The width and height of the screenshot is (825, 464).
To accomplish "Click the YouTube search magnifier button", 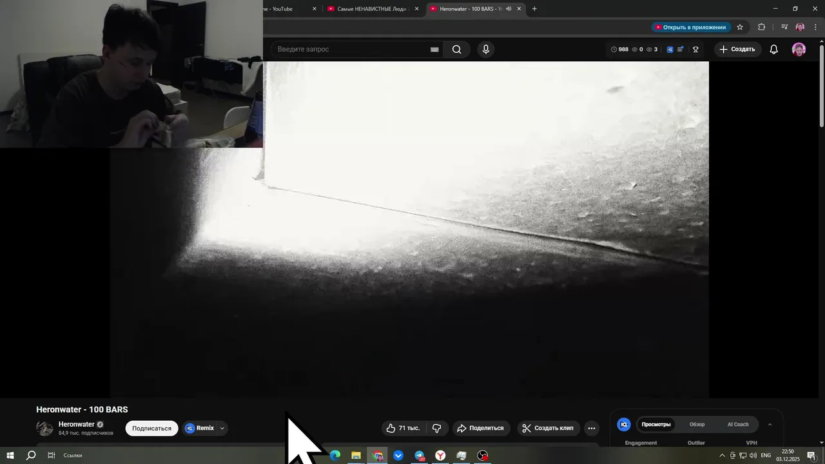I will pos(456,49).
